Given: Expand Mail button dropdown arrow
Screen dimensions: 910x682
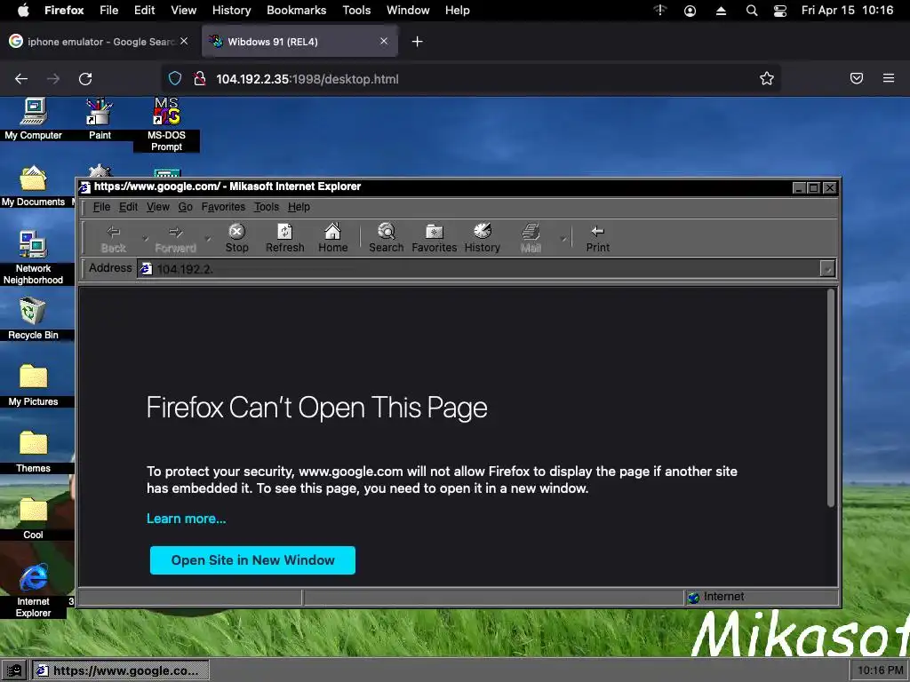Looking at the screenshot, I should (x=563, y=238).
